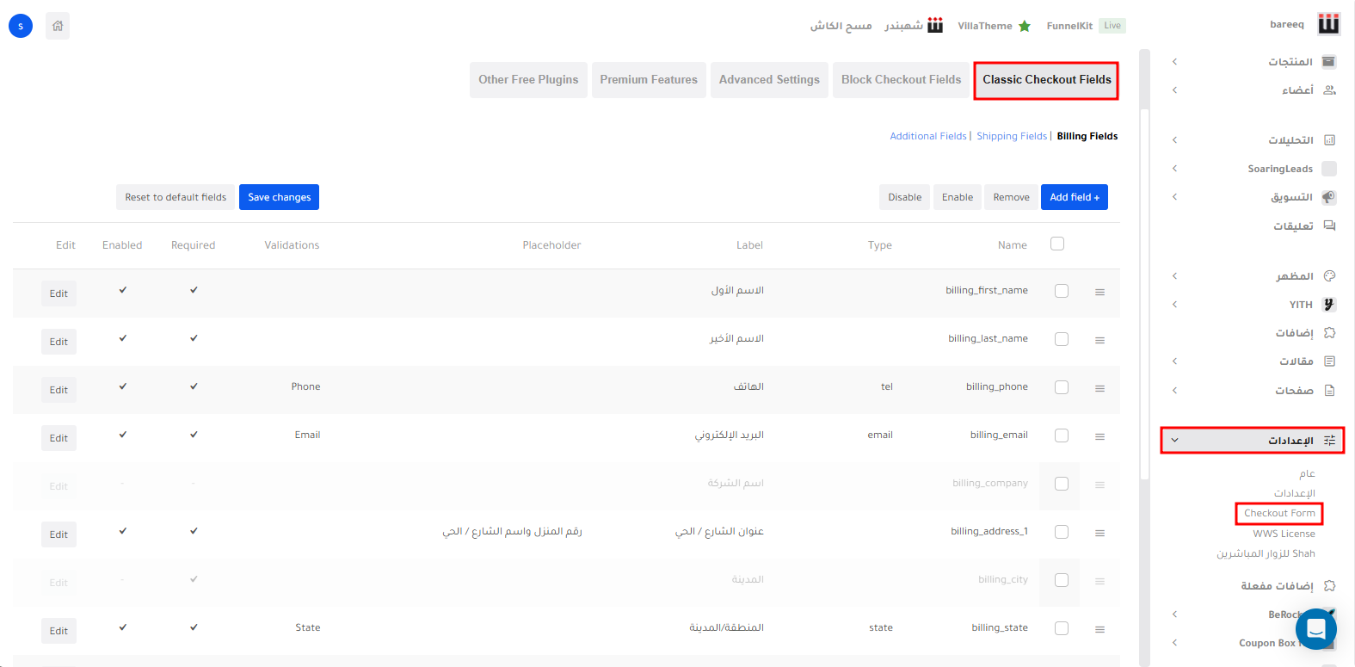Click the user avatar circle
The image size is (1355, 667).
[21, 26]
